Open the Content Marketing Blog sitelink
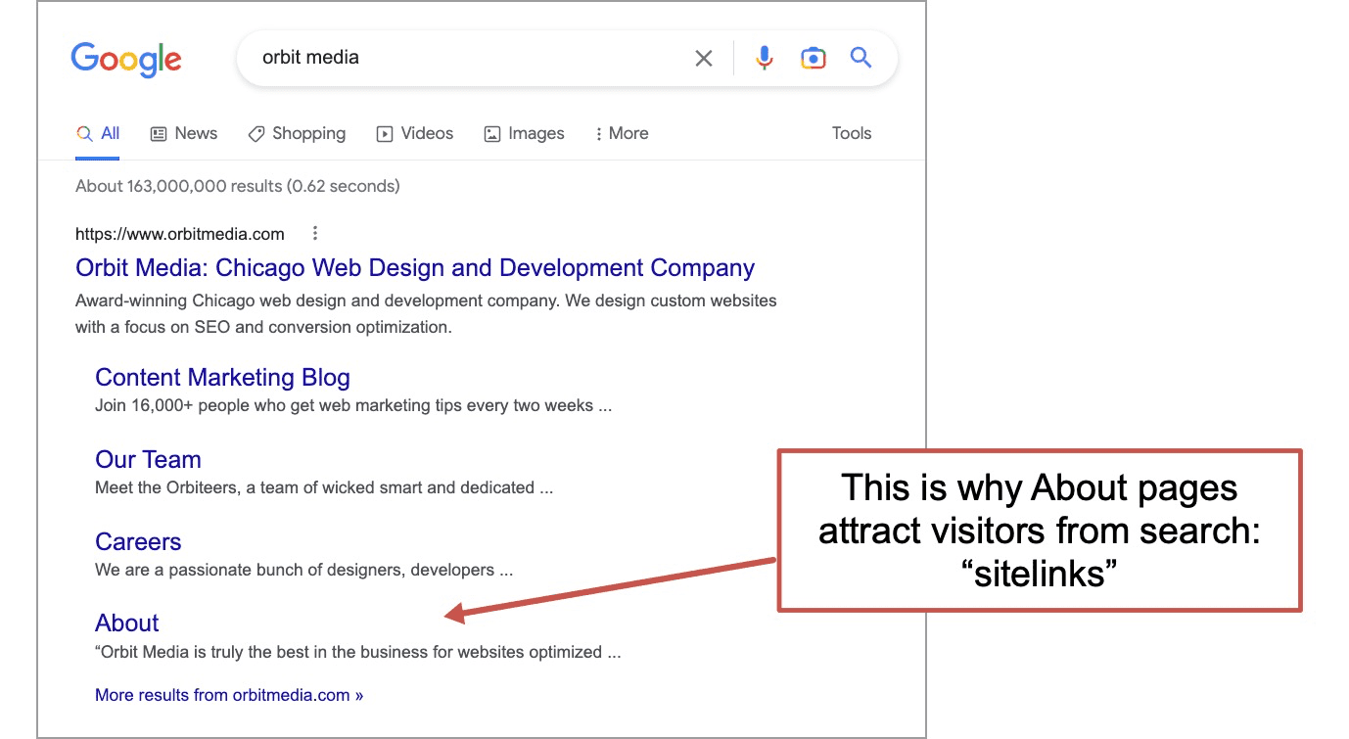Image resolution: width=1349 pixels, height=739 pixels. coord(222,378)
